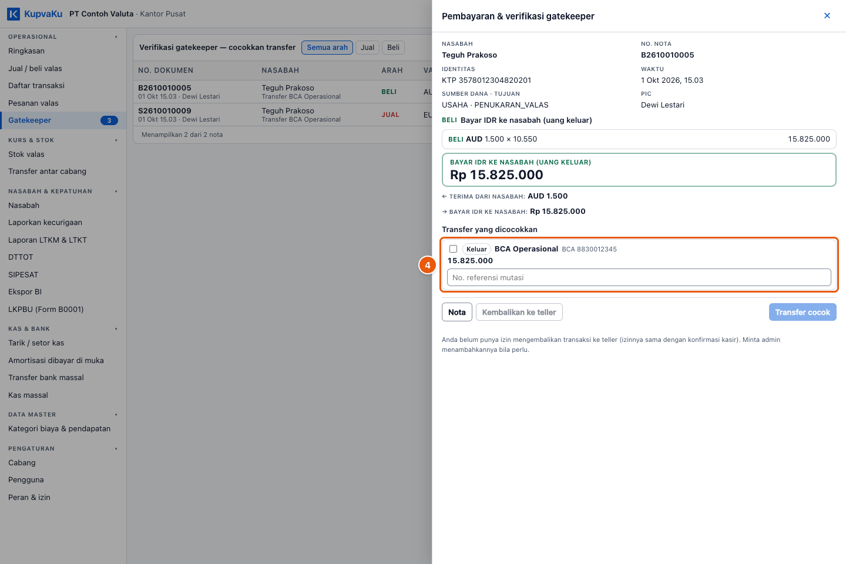
Task: Click the KupvaKu logo icon
Action: click(x=14, y=14)
